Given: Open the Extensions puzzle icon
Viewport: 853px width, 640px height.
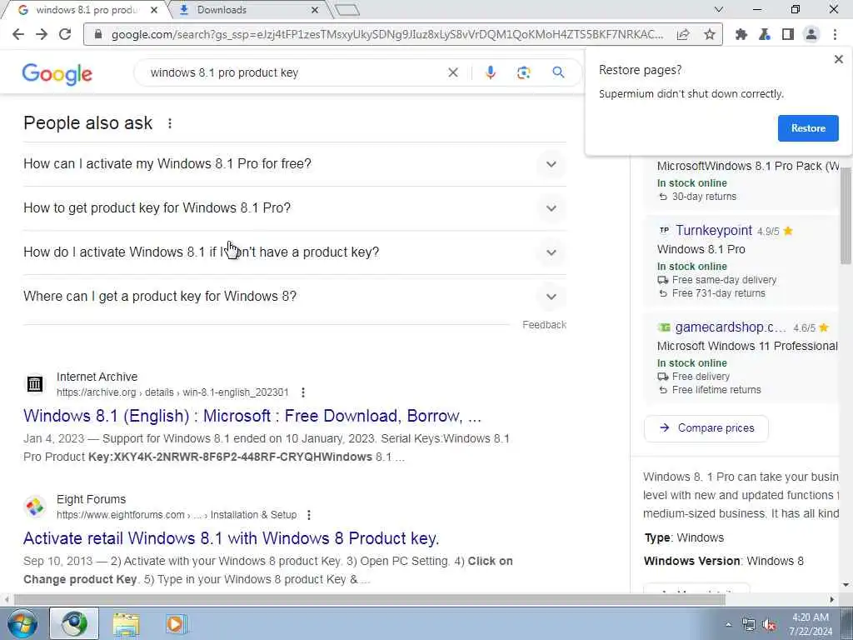Looking at the screenshot, I should [741, 34].
